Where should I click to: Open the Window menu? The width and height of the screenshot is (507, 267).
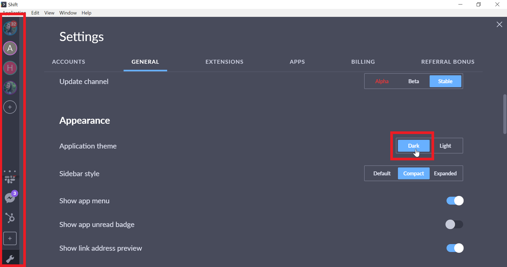coord(68,13)
